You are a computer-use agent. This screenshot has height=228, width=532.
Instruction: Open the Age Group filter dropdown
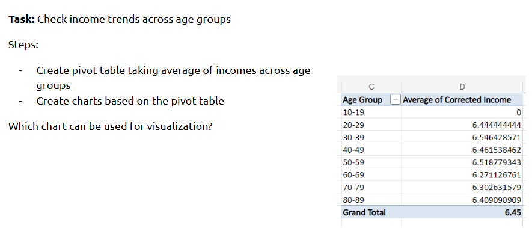click(x=396, y=100)
